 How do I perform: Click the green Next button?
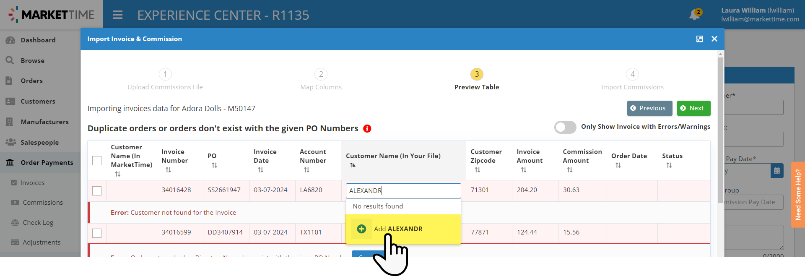pos(693,108)
